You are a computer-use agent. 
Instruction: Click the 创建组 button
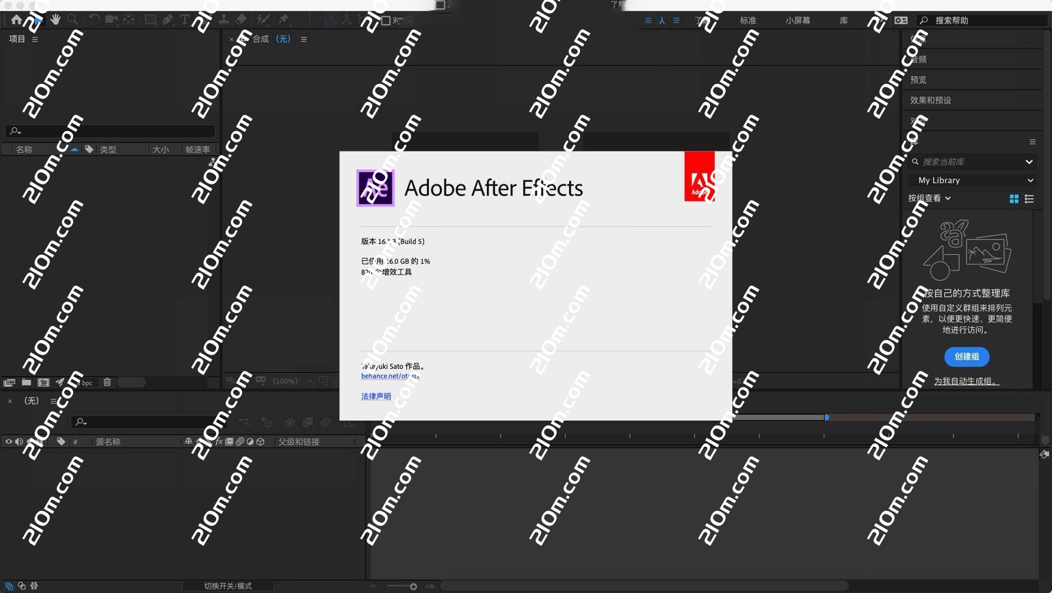(966, 357)
